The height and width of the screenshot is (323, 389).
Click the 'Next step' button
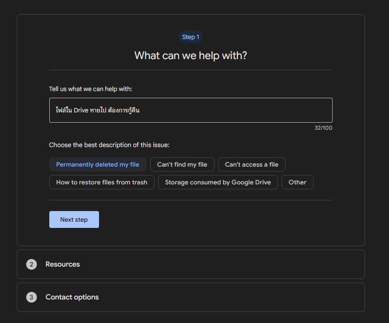click(x=74, y=219)
